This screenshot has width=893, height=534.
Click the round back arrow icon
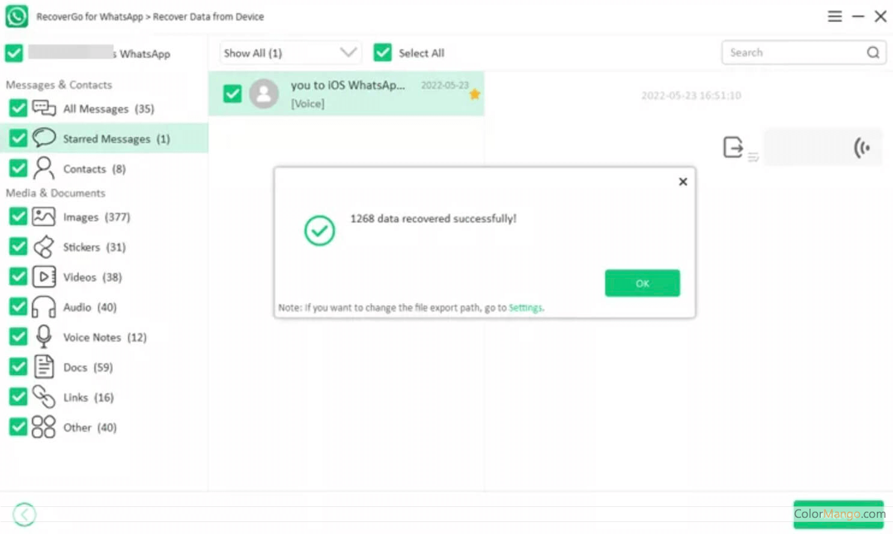click(x=25, y=514)
